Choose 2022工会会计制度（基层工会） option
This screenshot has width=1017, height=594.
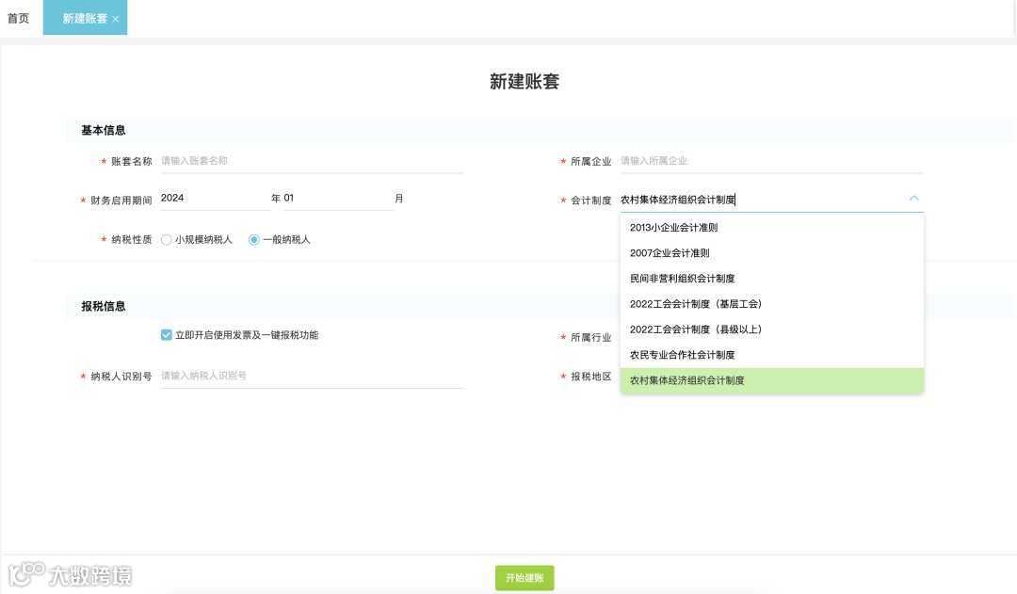772,304
